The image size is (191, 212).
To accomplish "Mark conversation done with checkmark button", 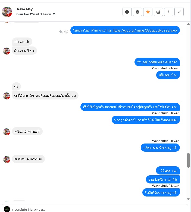I will coord(179,12).
